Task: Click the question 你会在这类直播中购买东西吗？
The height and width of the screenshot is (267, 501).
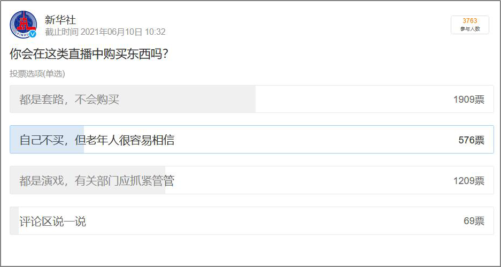Action: click(89, 55)
